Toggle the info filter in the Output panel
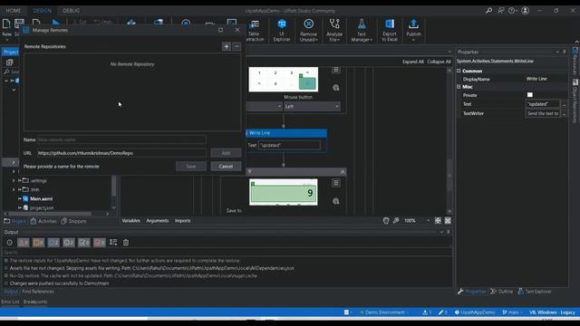 point(53,243)
